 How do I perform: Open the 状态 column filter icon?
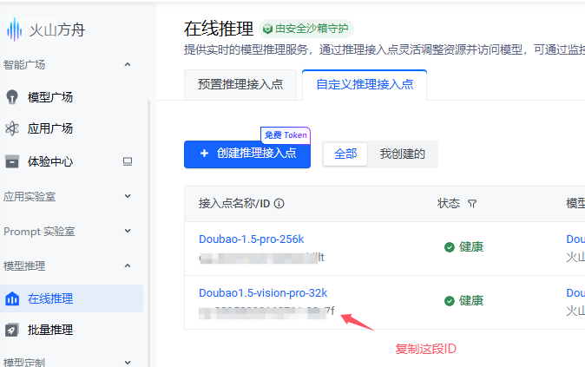(x=472, y=204)
